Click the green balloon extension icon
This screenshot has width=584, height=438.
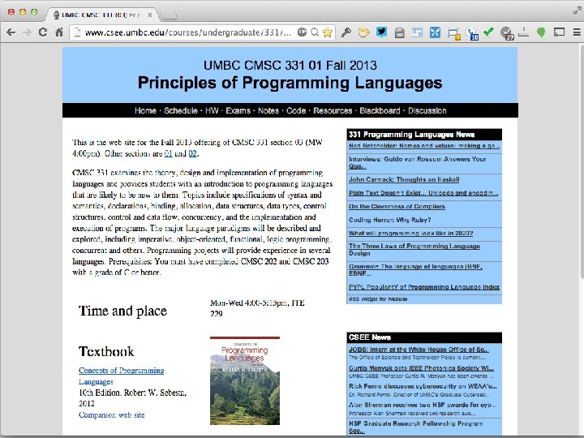pyautogui.click(x=541, y=32)
